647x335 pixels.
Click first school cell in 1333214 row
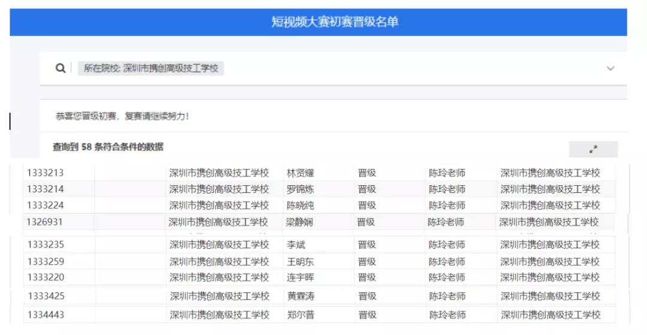coord(219,189)
